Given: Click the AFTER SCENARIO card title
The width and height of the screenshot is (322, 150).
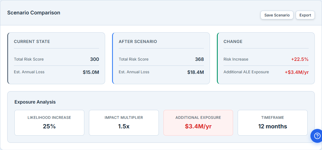Looking at the screenshot, I should [x=138, y=42].
